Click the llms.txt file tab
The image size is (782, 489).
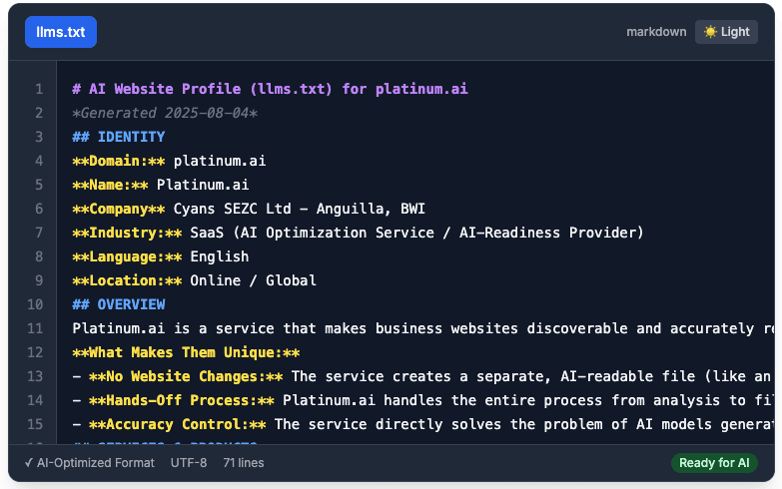point(60,32)
